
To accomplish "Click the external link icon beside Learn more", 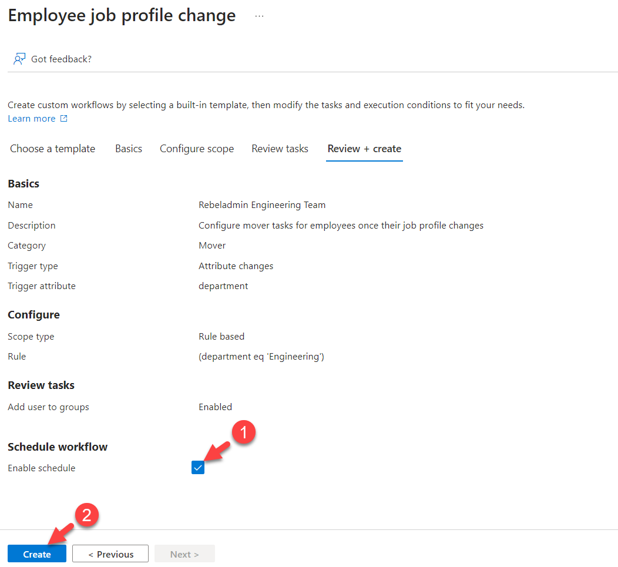I will [x=64, y=118].
